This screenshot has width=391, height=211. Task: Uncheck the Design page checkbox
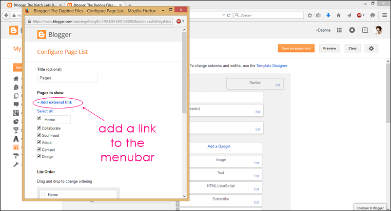coord(39,156)
